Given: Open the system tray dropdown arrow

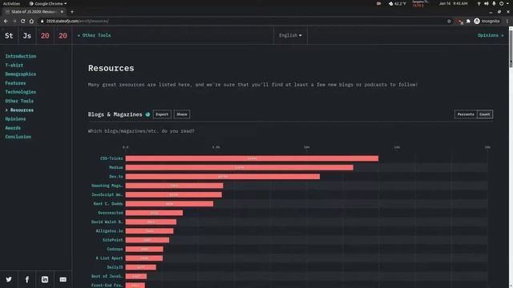Looking at the screenshot, I should click(508, 3).
